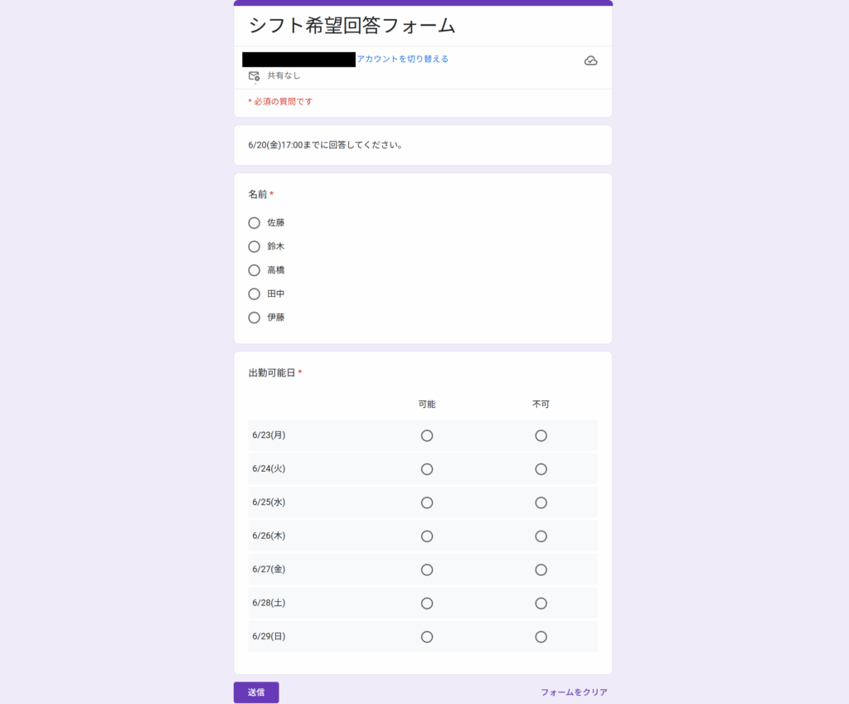Select 田中 radio option
This screenshot has height=704, width=849.
pos(255,294)
